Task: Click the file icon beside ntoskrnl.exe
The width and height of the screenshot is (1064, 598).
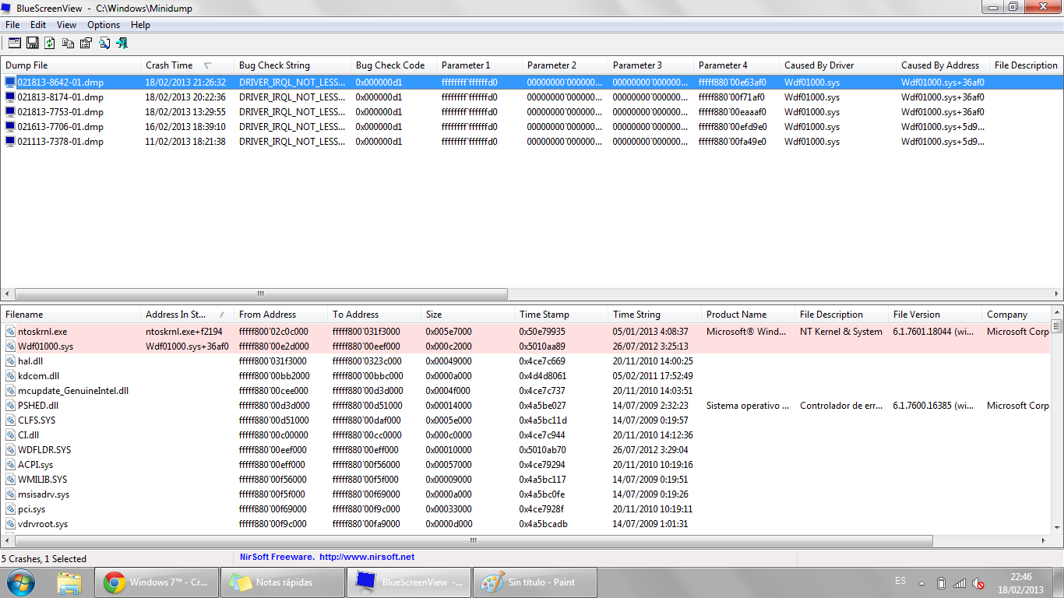Action: click(10, 332)
